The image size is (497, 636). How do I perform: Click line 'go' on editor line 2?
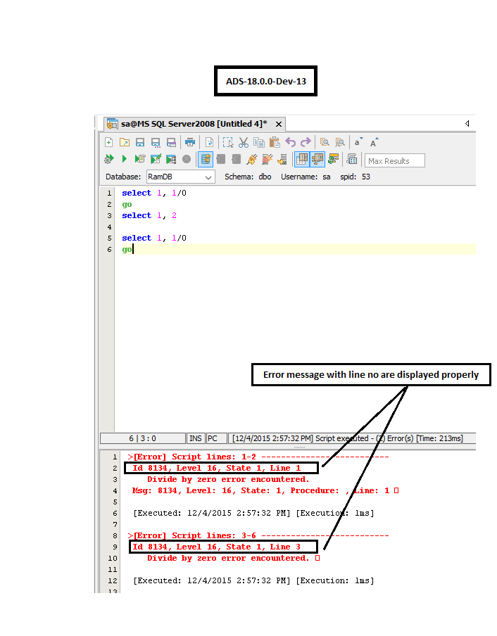[127, 205]
